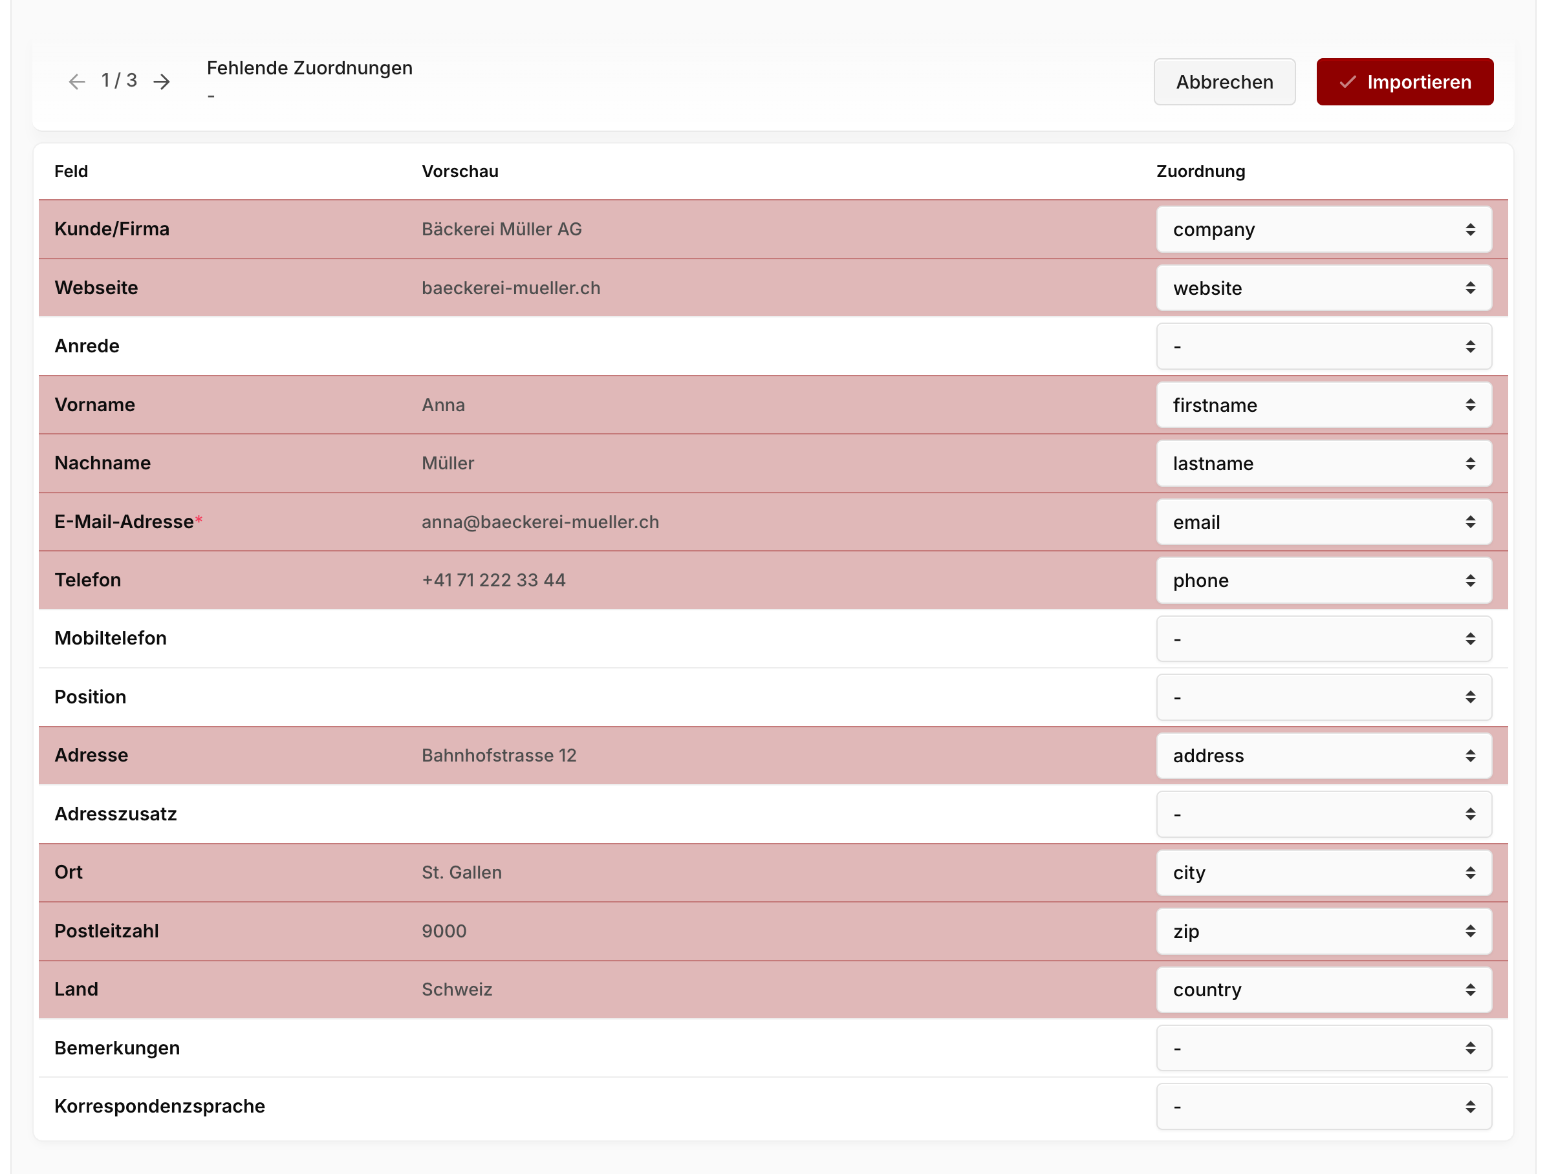Click the preview value baeckerei-mueller.ch

[x=510, y=288]
